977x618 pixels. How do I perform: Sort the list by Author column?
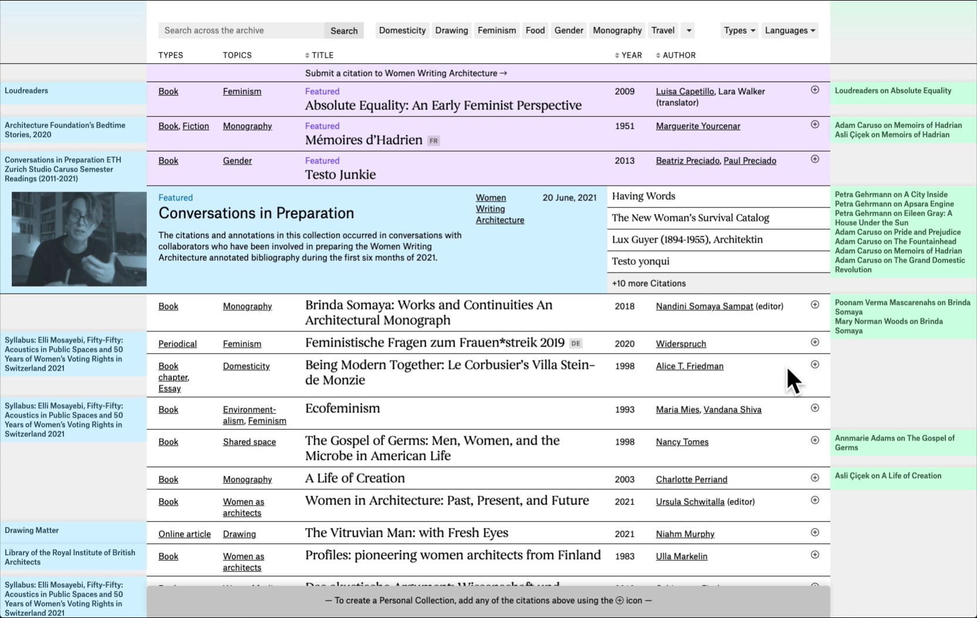point(676,55)
